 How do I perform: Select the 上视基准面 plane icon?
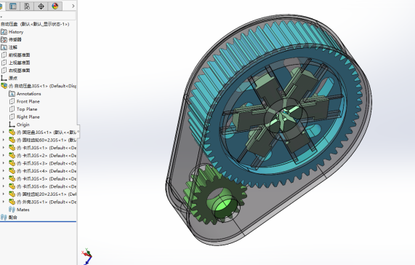[x=4, y=63]
